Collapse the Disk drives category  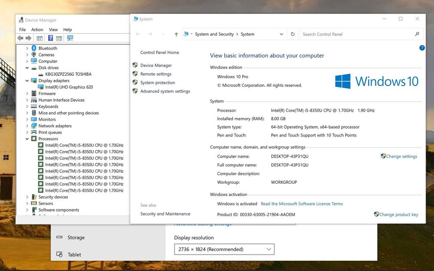coord(27,68)
